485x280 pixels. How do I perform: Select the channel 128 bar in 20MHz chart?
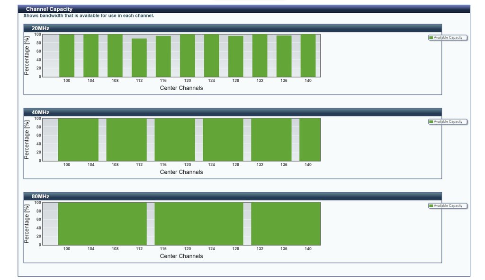coord(236,57)
